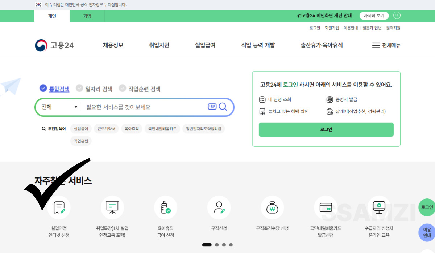Image resolution: width=435 pixels, height=253 pixels.
Task: Click the 추천검색어 magnifier icon
Action: click(44, 129)
